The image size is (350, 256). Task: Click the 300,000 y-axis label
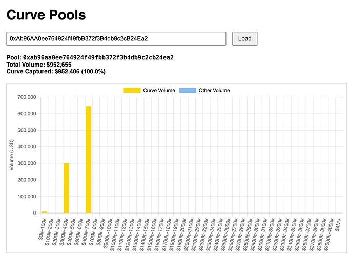[x=27, y=163]
